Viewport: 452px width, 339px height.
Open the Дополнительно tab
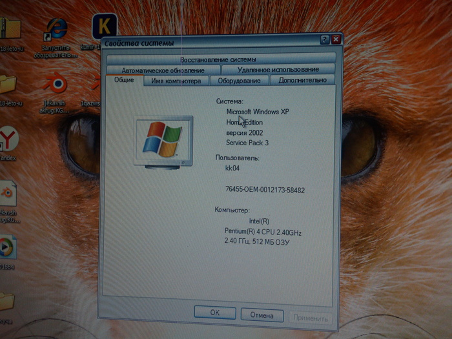(302, 81)
